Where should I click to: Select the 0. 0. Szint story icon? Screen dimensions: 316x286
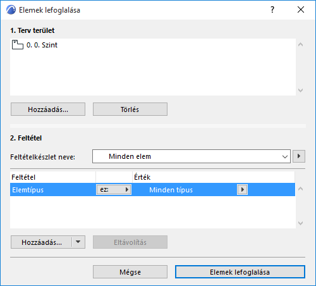(x=18, y=45)
